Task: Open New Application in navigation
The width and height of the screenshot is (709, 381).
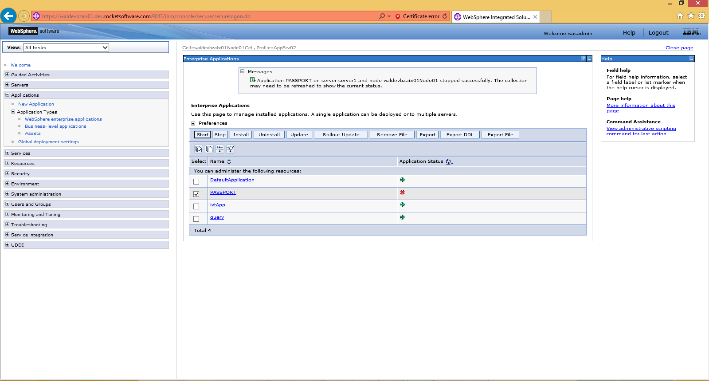Action: (36, 104)
